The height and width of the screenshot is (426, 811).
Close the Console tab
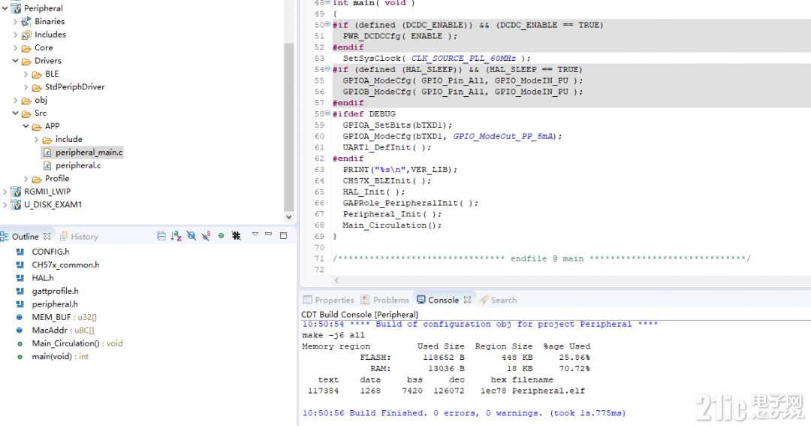point(468,301)
